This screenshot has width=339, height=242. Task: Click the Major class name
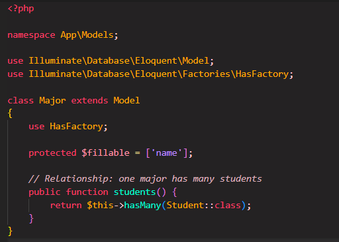tap(52, 101)
